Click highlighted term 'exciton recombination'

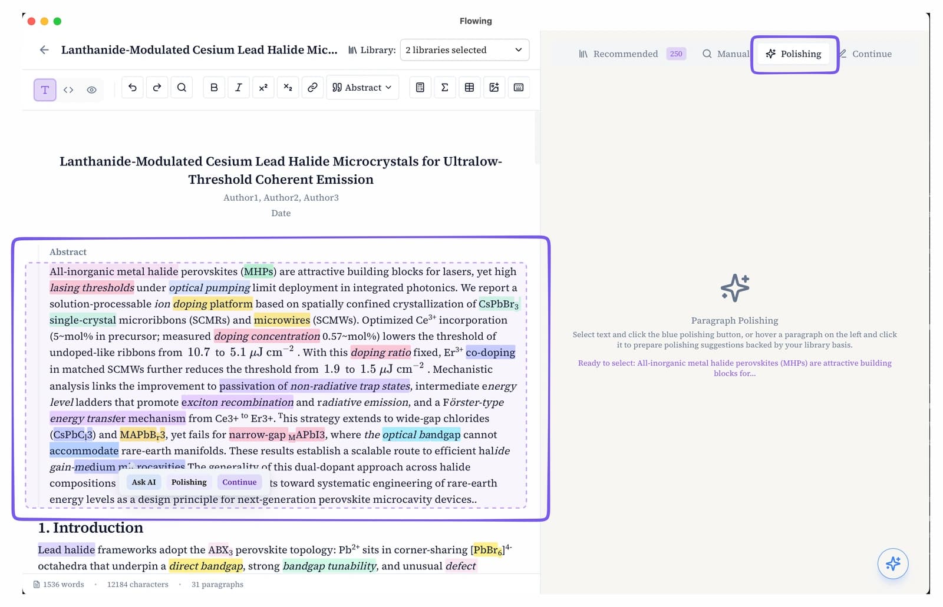(238, 402)
